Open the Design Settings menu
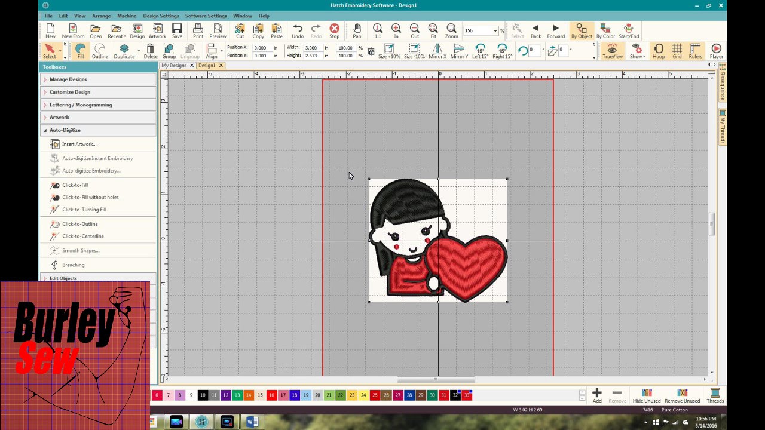 (x=161, y=16)
